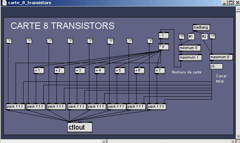Image resolution: width=240 pixels, height=143 pixels.
Task: Select the rightmost pack f f f object
Action: coord(157,106)
